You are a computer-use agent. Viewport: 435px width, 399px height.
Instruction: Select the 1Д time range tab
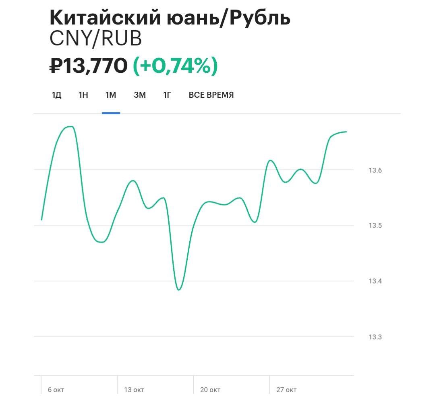(x=56, y=95)
